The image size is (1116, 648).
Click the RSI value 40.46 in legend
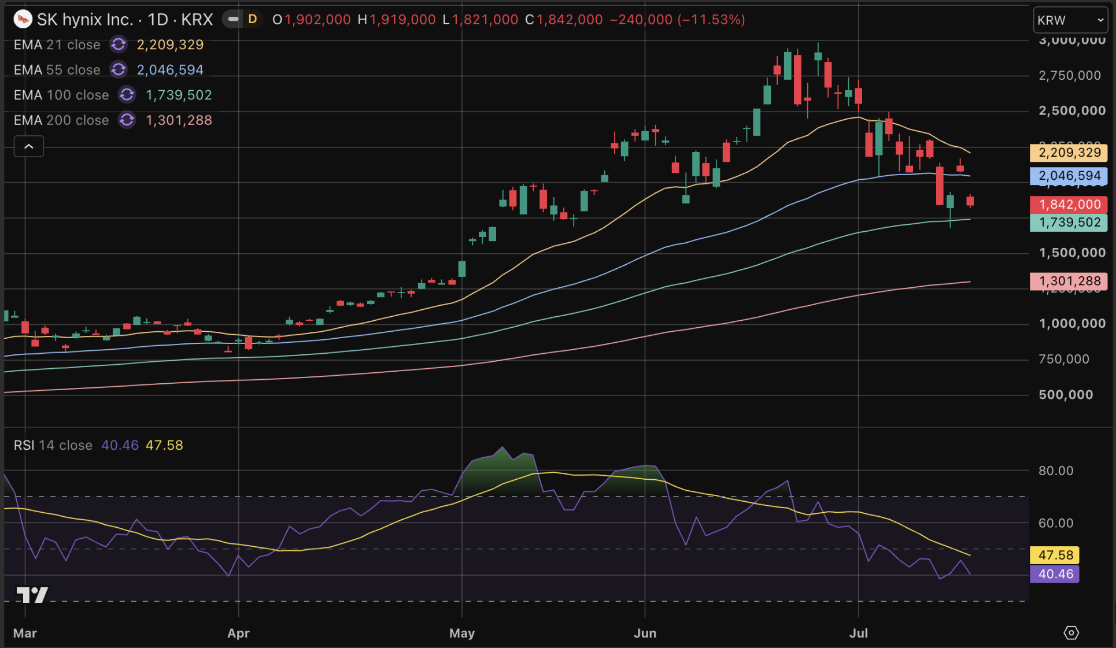click(120, 445)
